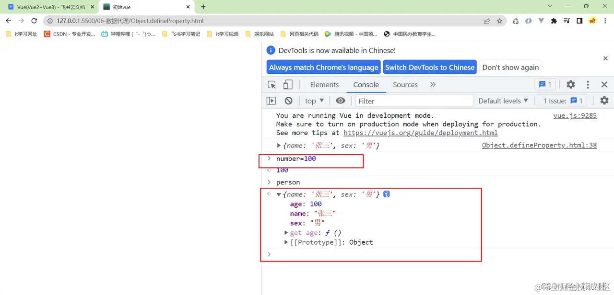This screenshot has width=614, height=295.
Task: Open the media control icon in toolbar
Action: click(567, 21)
